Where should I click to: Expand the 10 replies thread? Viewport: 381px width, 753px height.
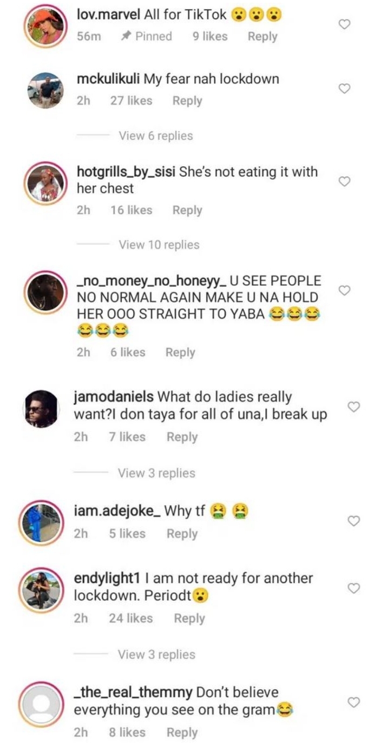[159, 245]
